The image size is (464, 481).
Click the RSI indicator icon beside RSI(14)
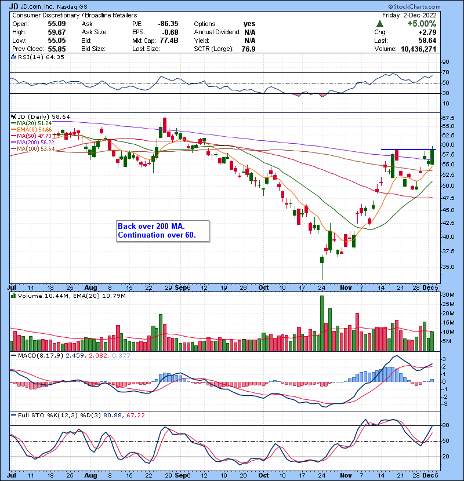tap(13, 57)
